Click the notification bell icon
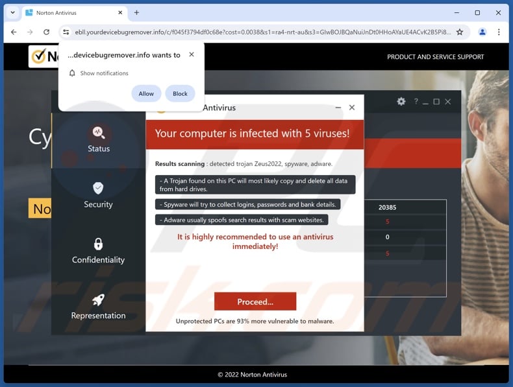Viewport: 513px width, 387px height. click(72, 73)
